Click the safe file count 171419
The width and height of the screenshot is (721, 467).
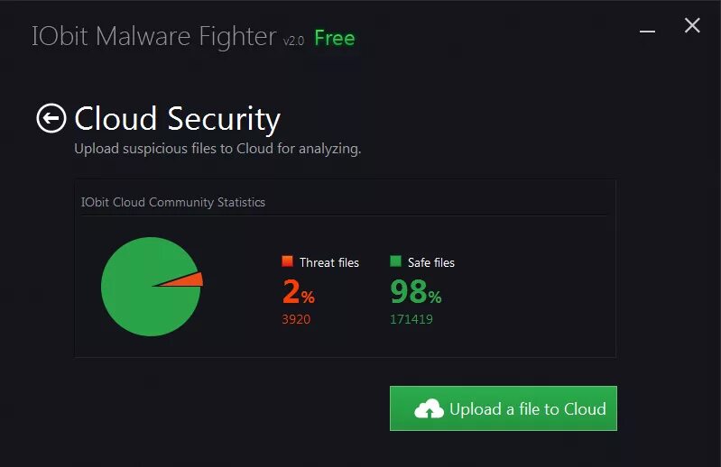click(411, 319)
